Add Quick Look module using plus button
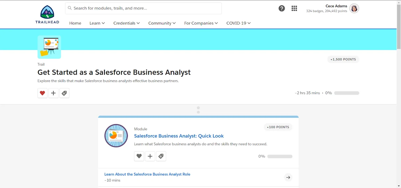 pyautogui.click(x=150, y=156)
